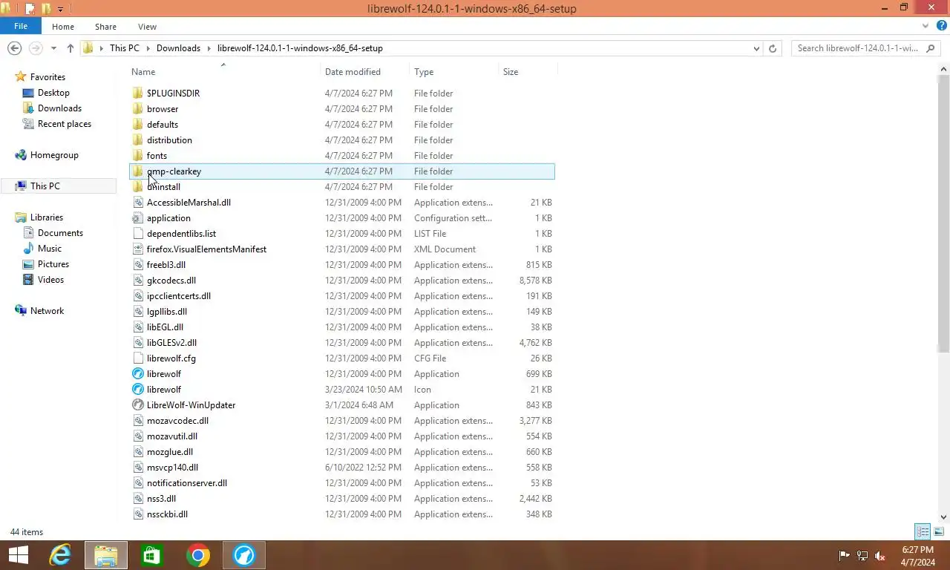Open Internet Explorer from the taskbar

pos(60,555)
